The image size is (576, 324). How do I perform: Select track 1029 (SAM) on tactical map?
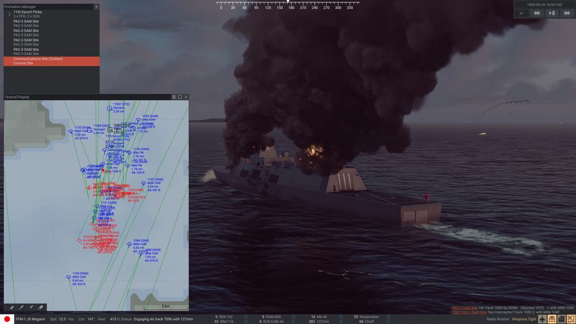(x=138, y=120)
